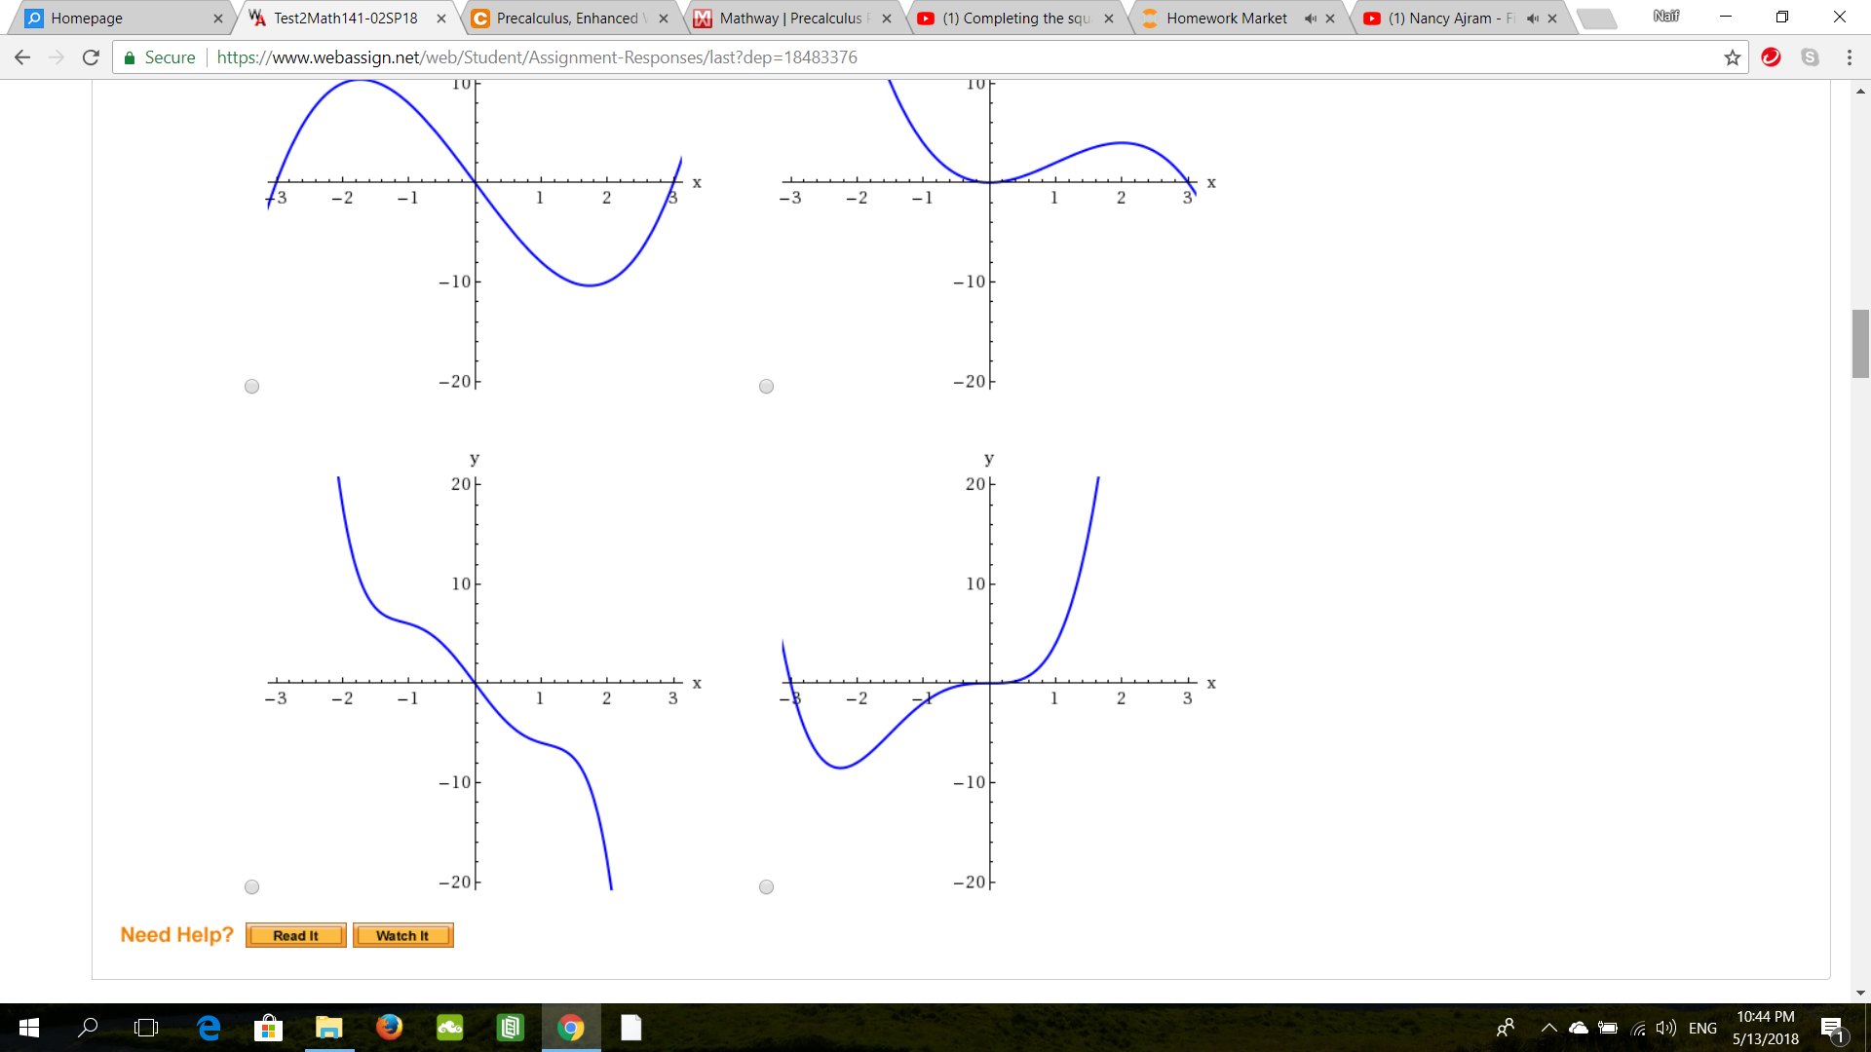Switch to the Completing the square YouTube tab
1871x1052 pixels.
(x=1013, y=18)
